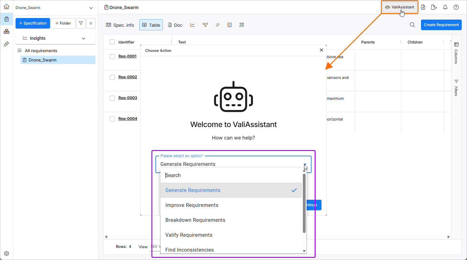Go to the Home icon in left rail
The width and height of the screenshot is (467, 260).
pos(7,7)
